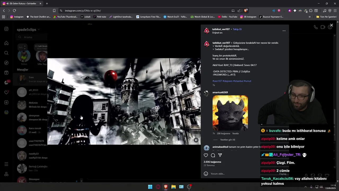The height and width of the screenshot is (191, 339).
Task: Reload the page in browser toolbar
Action: click(x=14, y=11)
